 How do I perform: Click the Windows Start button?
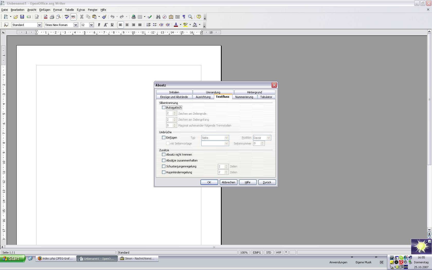13,258
